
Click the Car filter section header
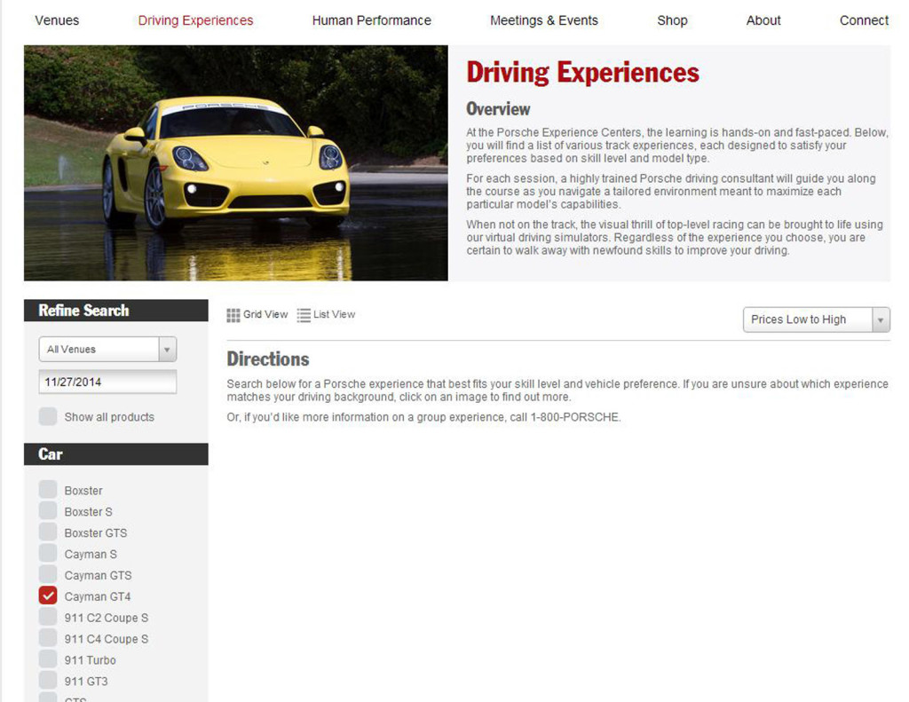point(116,454)
